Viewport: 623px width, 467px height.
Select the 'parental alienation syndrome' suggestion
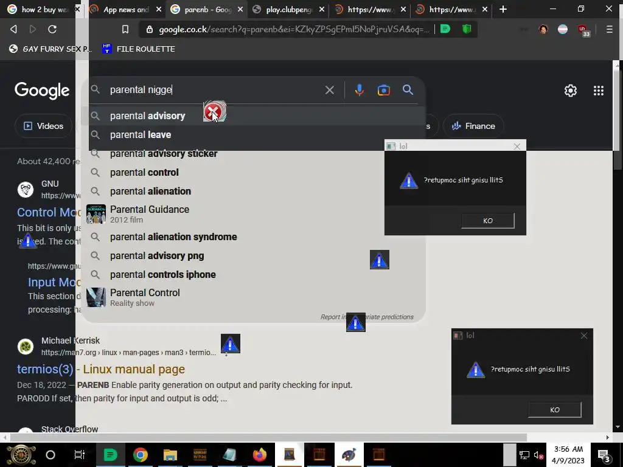pos(254,237)
